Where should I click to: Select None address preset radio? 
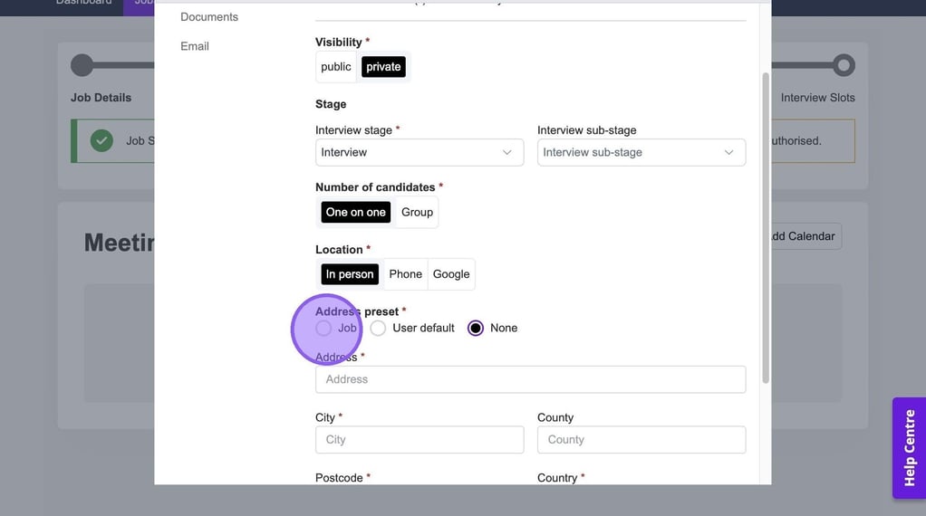pyautogui.click(x=476, y=328)
